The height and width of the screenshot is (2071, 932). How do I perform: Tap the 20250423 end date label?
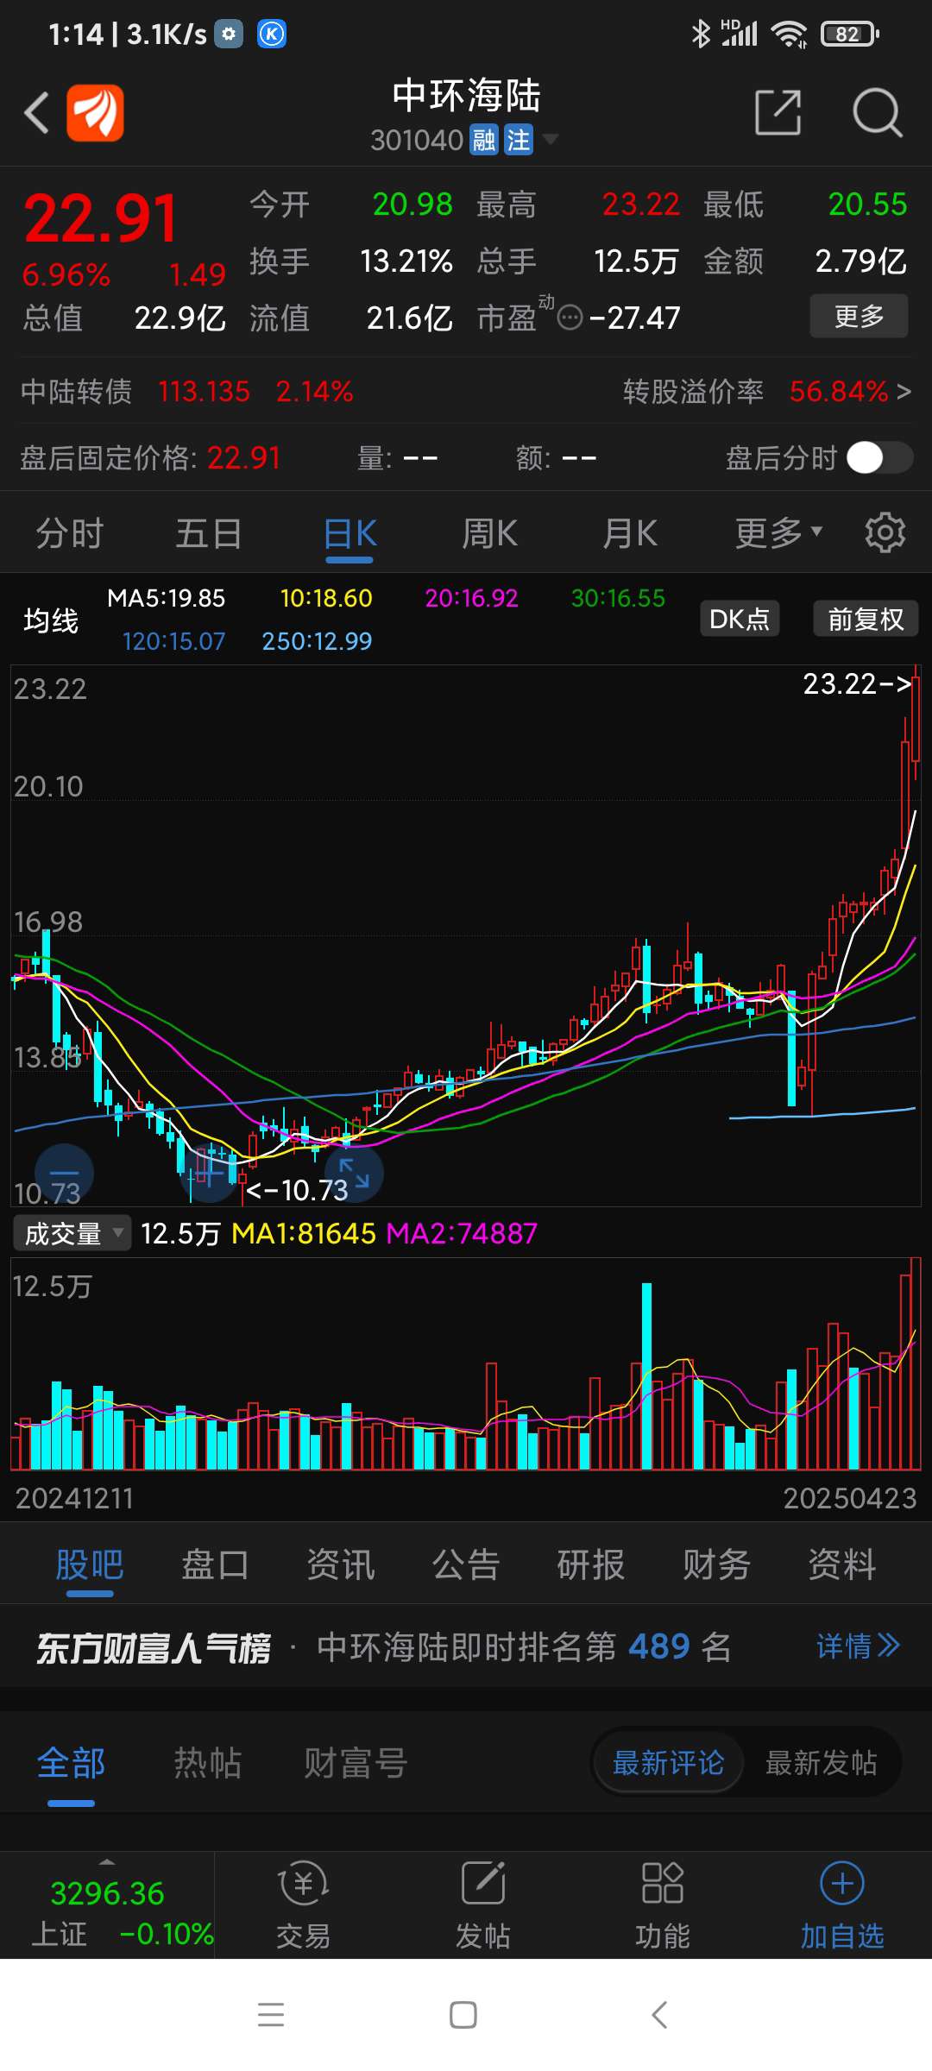point(849,1499)
